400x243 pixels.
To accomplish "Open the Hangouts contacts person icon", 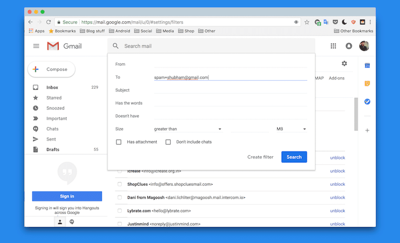I will [x=60, y=222].
